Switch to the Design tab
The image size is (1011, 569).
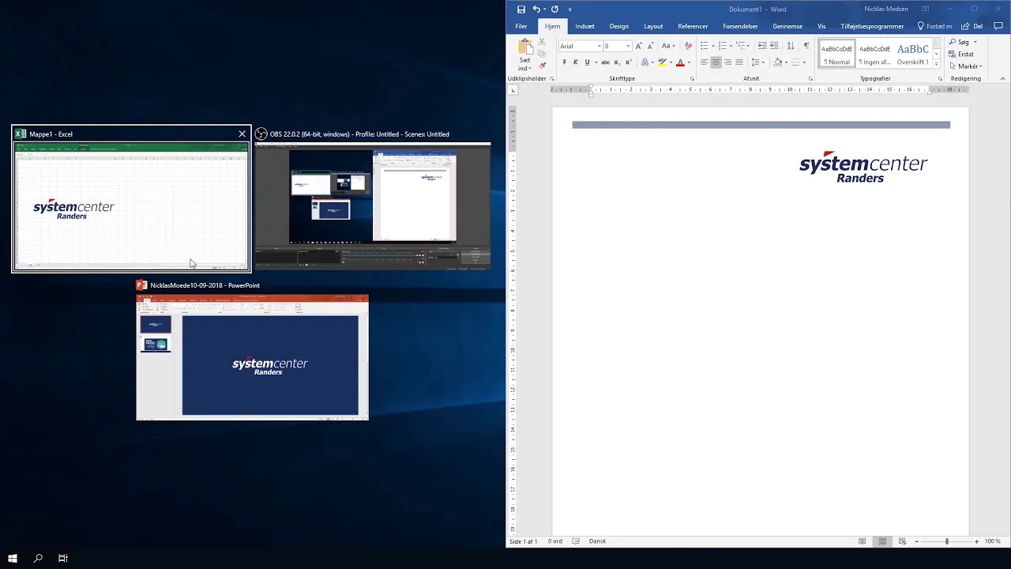click(x=619, y=26)
